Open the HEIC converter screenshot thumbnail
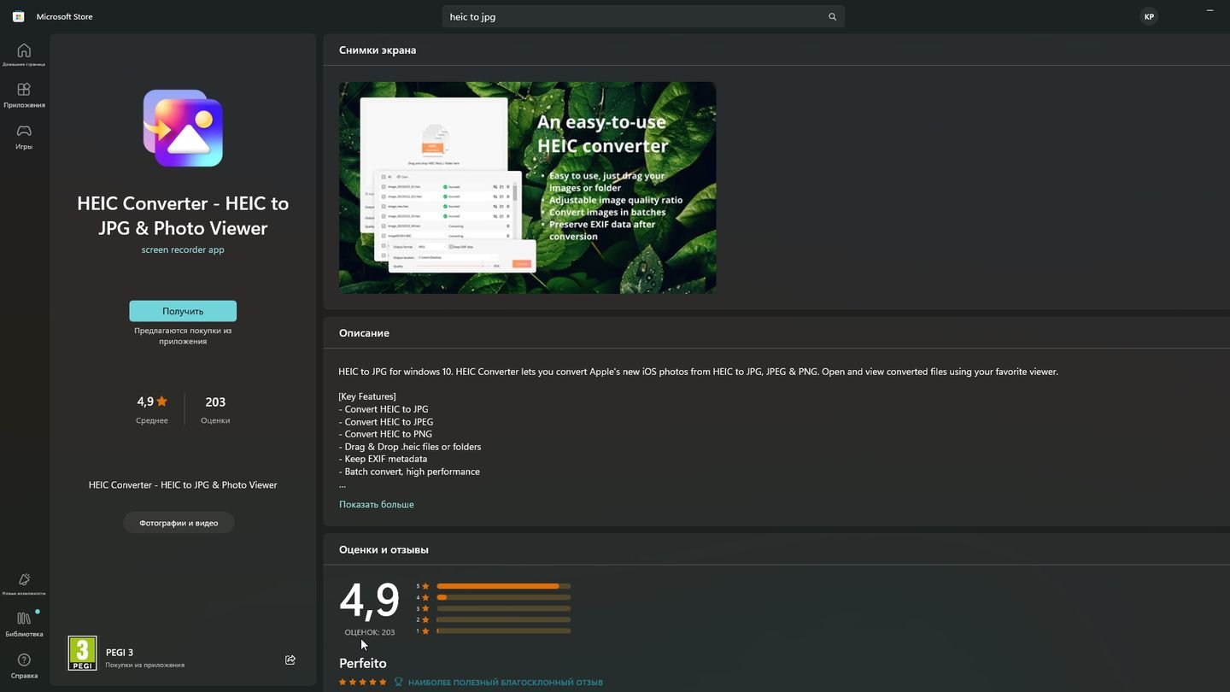 (x=528, y=188)
